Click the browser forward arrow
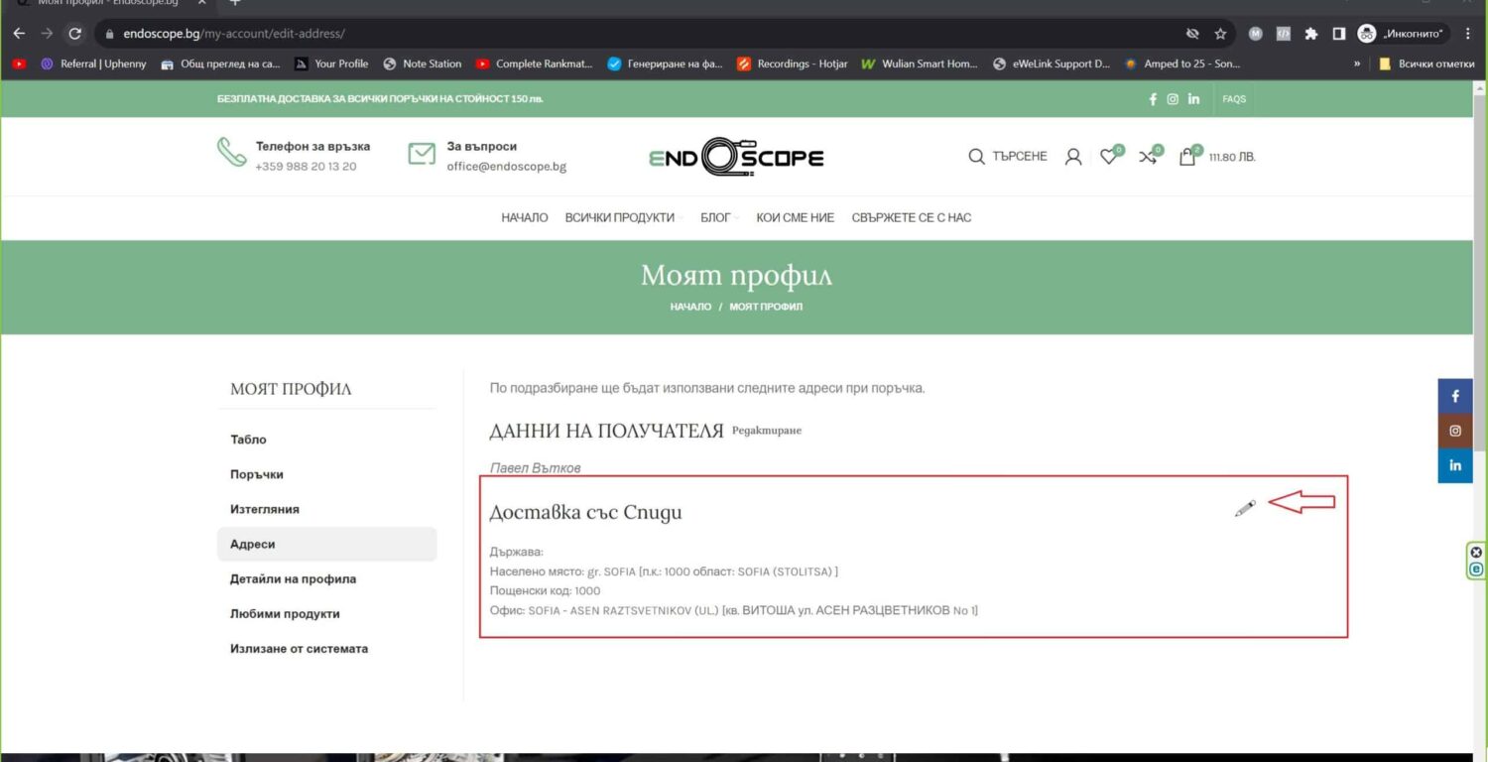Screen dimensions: 1488x762 click(x=47, y=34)
